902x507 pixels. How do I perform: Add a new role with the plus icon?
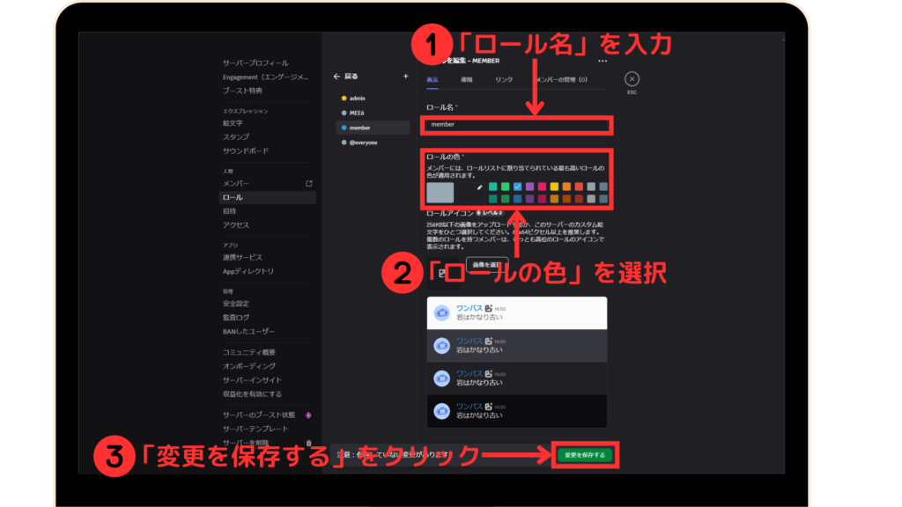pos(405,76)
